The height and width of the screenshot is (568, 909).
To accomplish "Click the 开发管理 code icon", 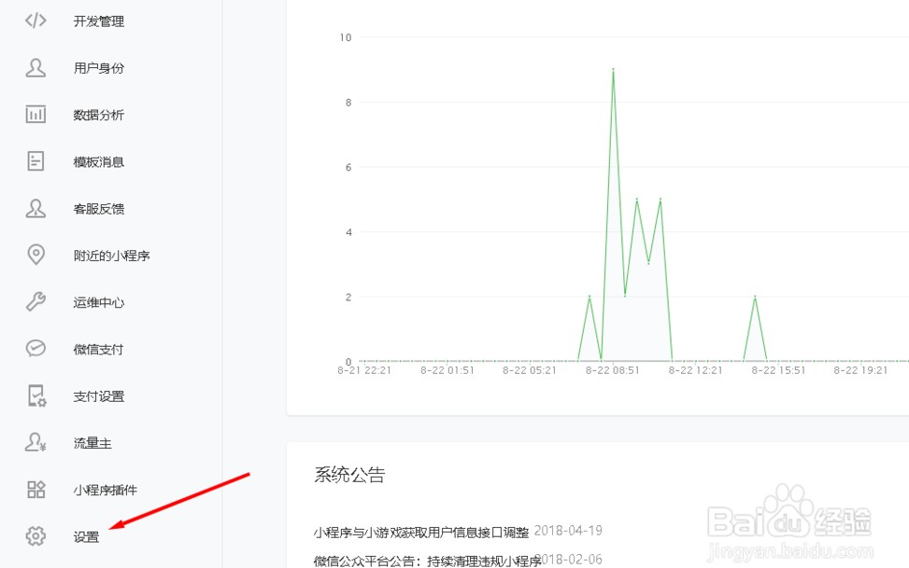I will 36,21.
